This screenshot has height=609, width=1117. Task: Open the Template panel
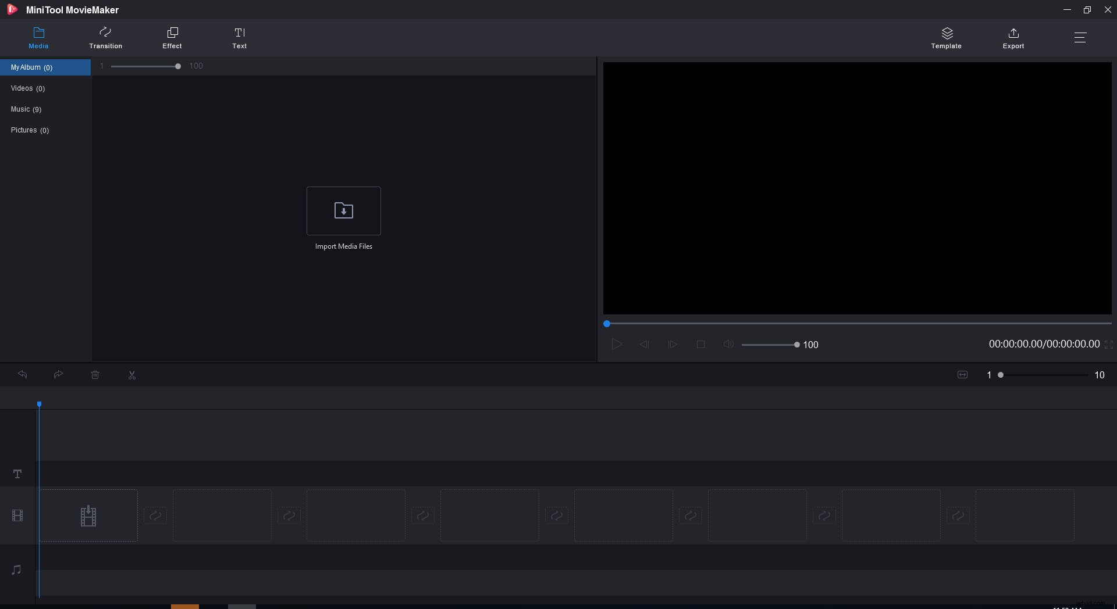(x=945, y=37)
